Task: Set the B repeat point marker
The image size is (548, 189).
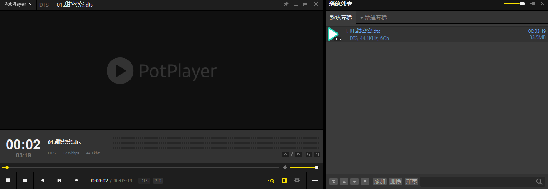Action: [298, 154]
